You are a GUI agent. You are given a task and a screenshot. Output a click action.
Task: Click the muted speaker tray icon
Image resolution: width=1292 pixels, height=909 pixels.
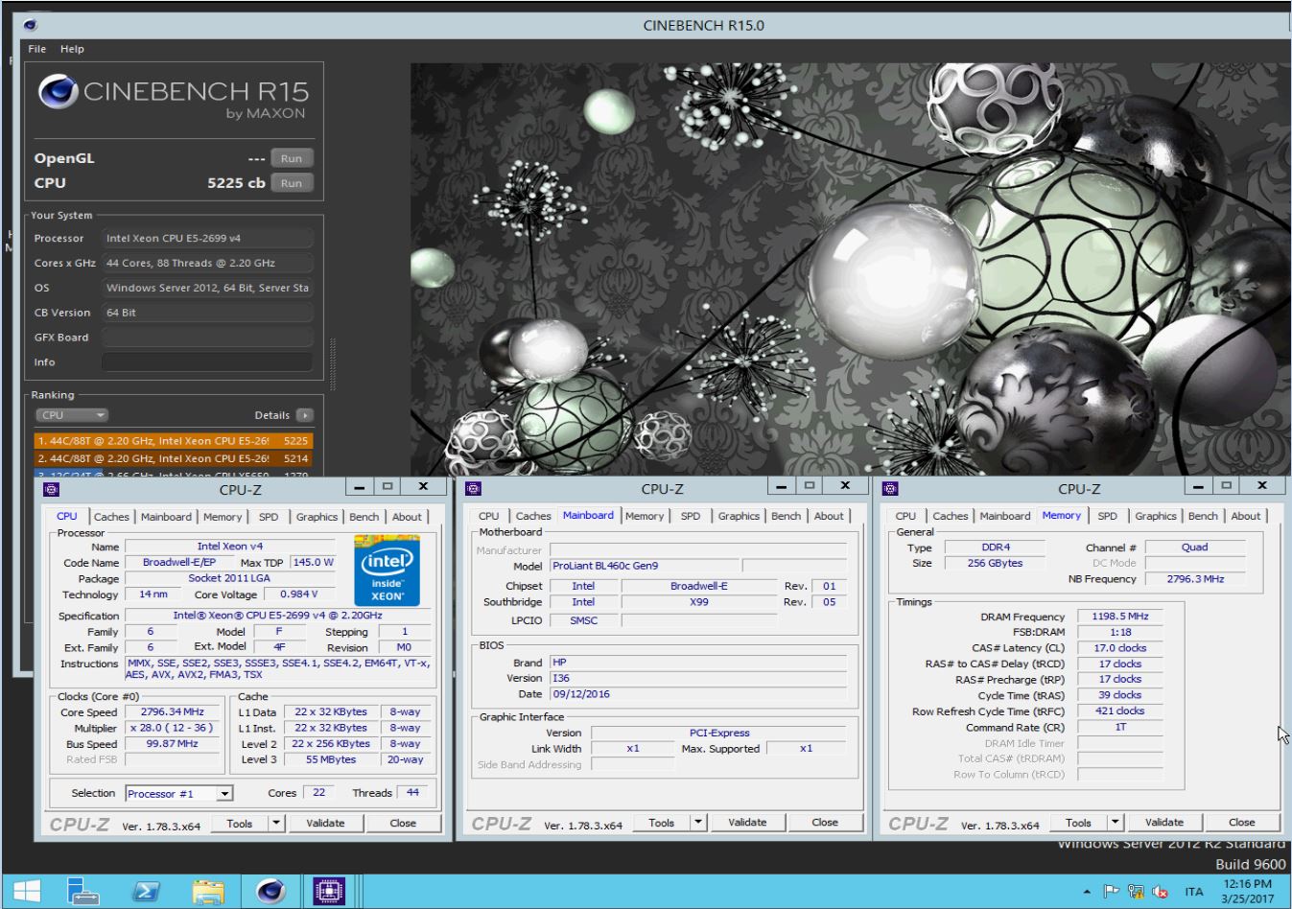(1161, 892)
